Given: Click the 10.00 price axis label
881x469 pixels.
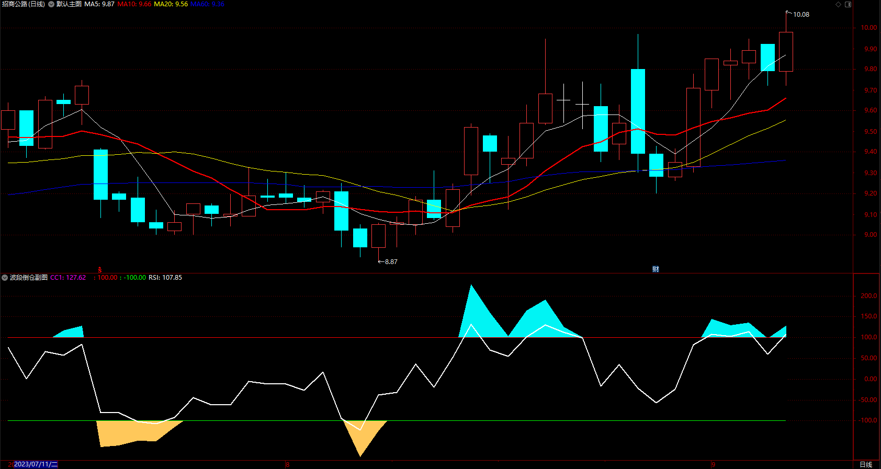Looking at the screenshot, I should tap(869, 28).
